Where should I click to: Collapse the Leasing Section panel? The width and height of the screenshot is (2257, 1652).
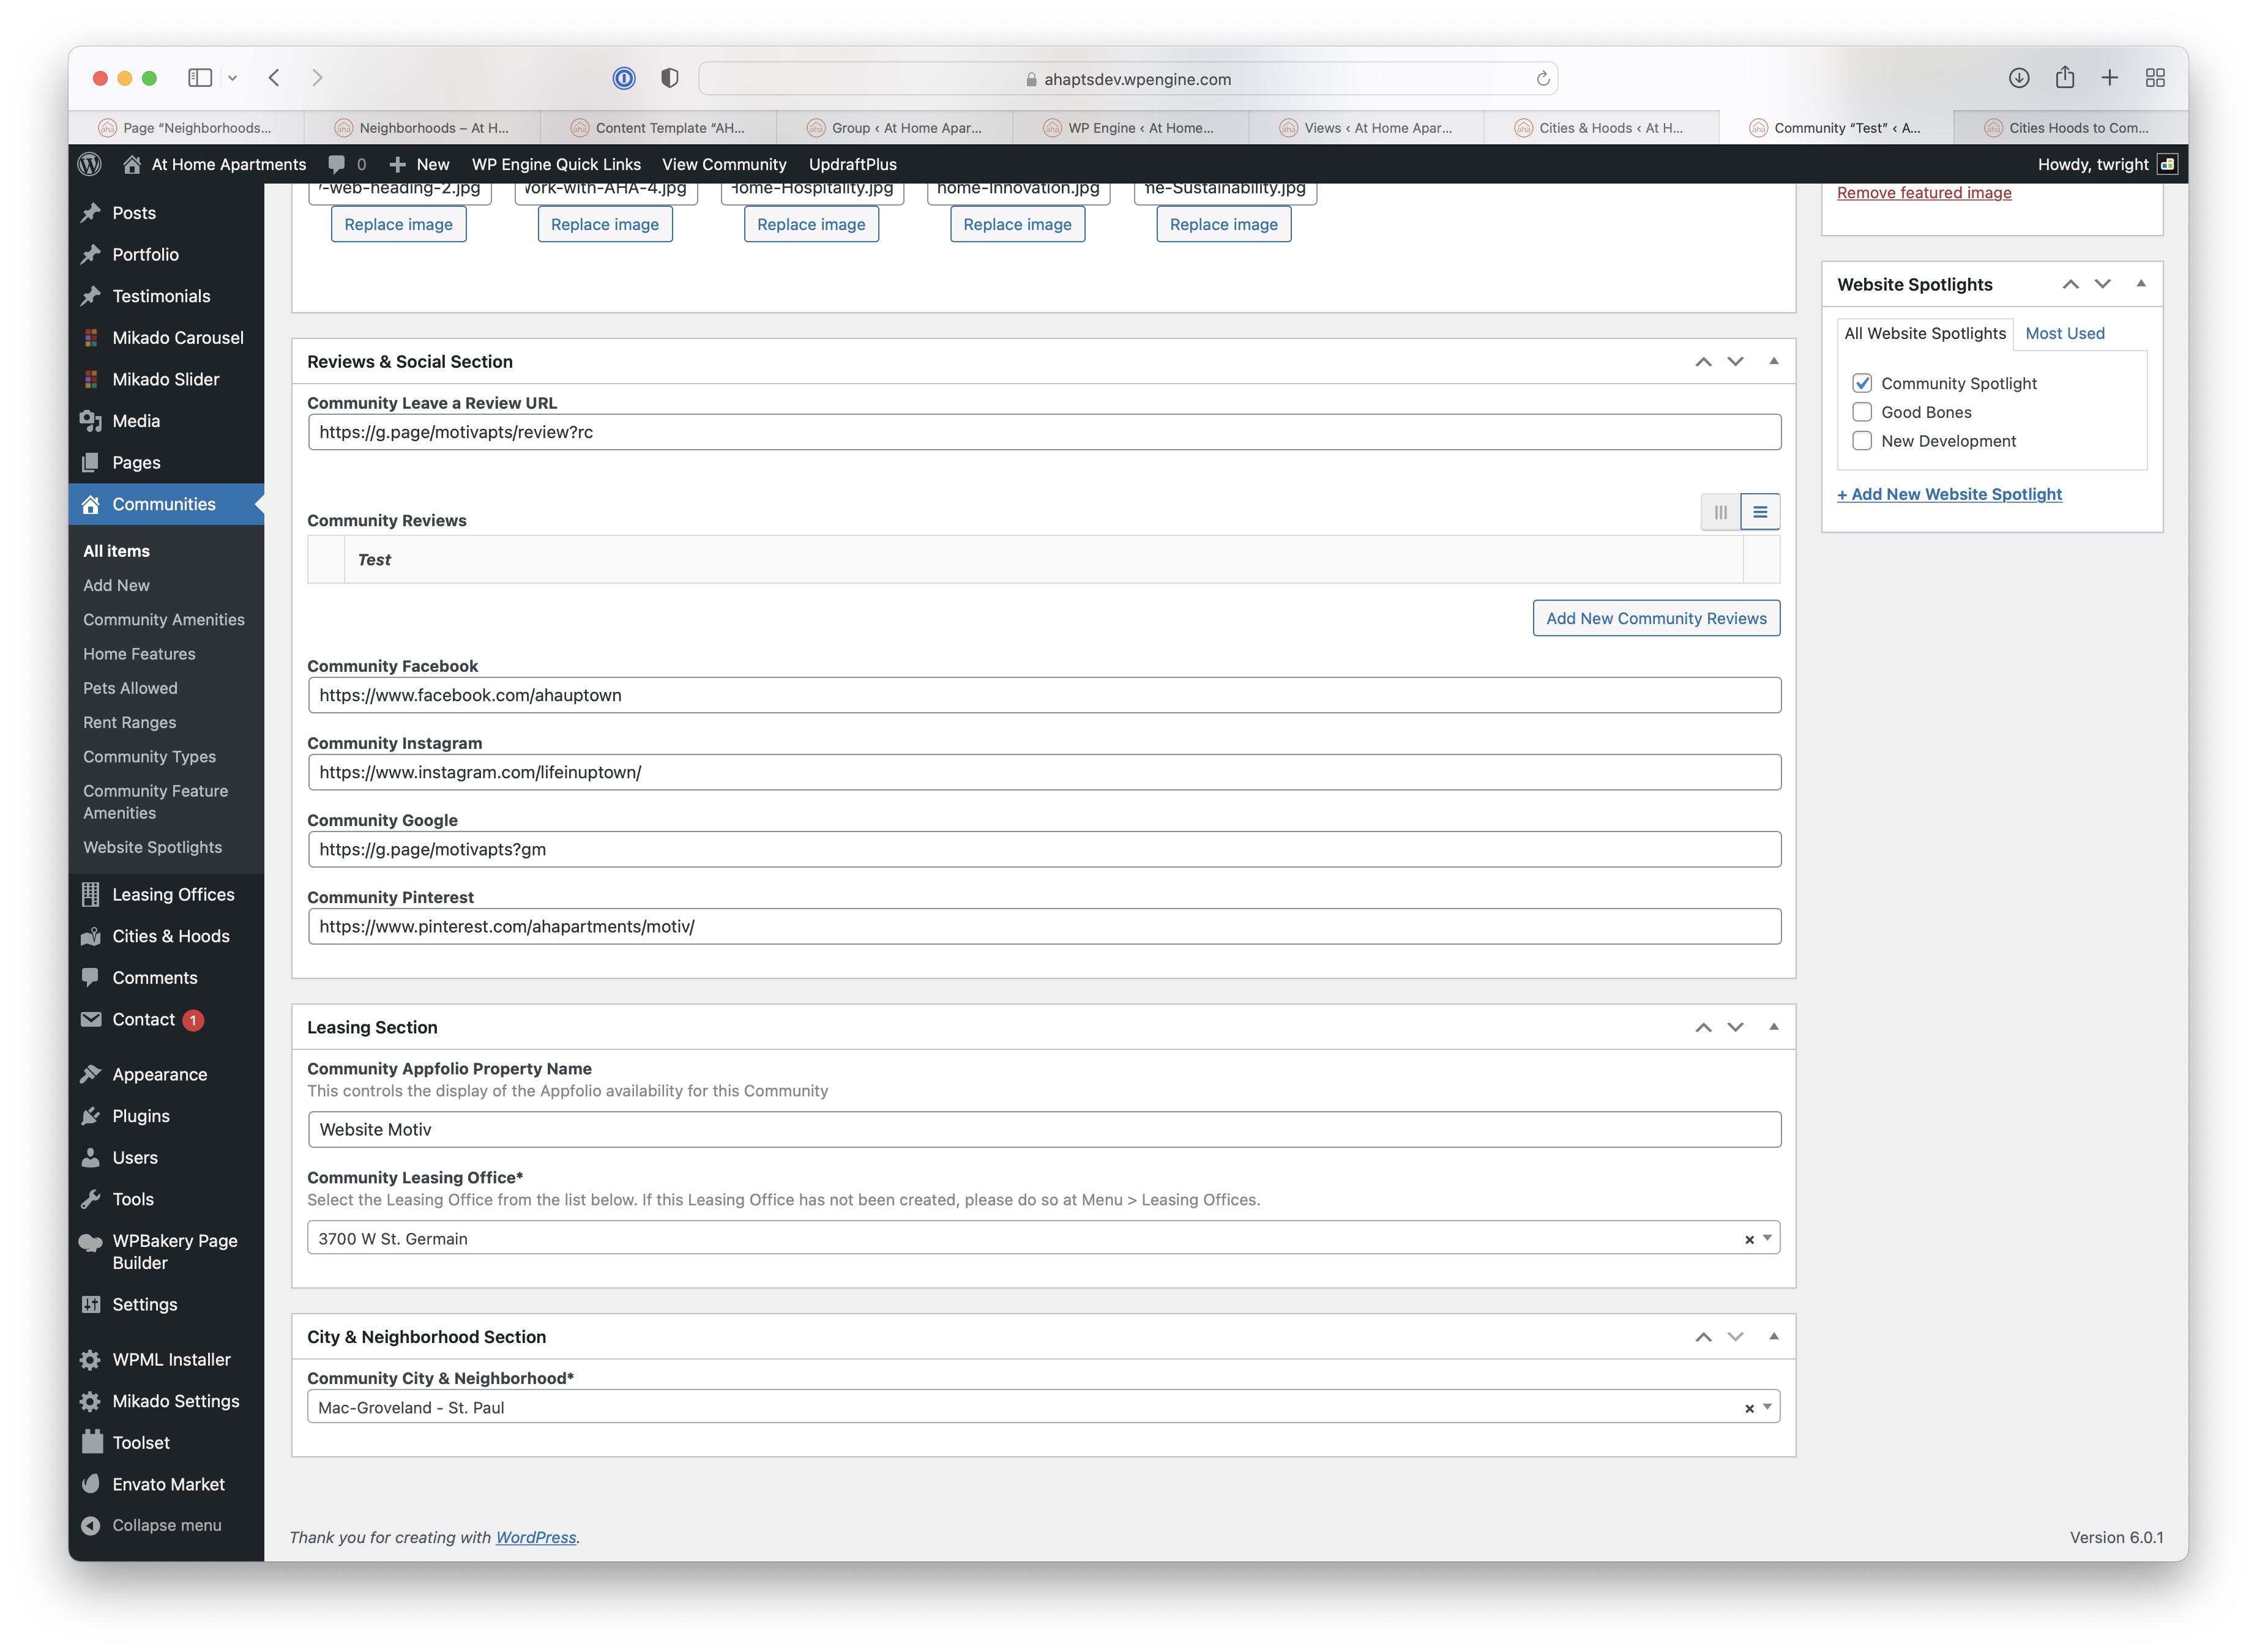(x=1774, y=1027)
